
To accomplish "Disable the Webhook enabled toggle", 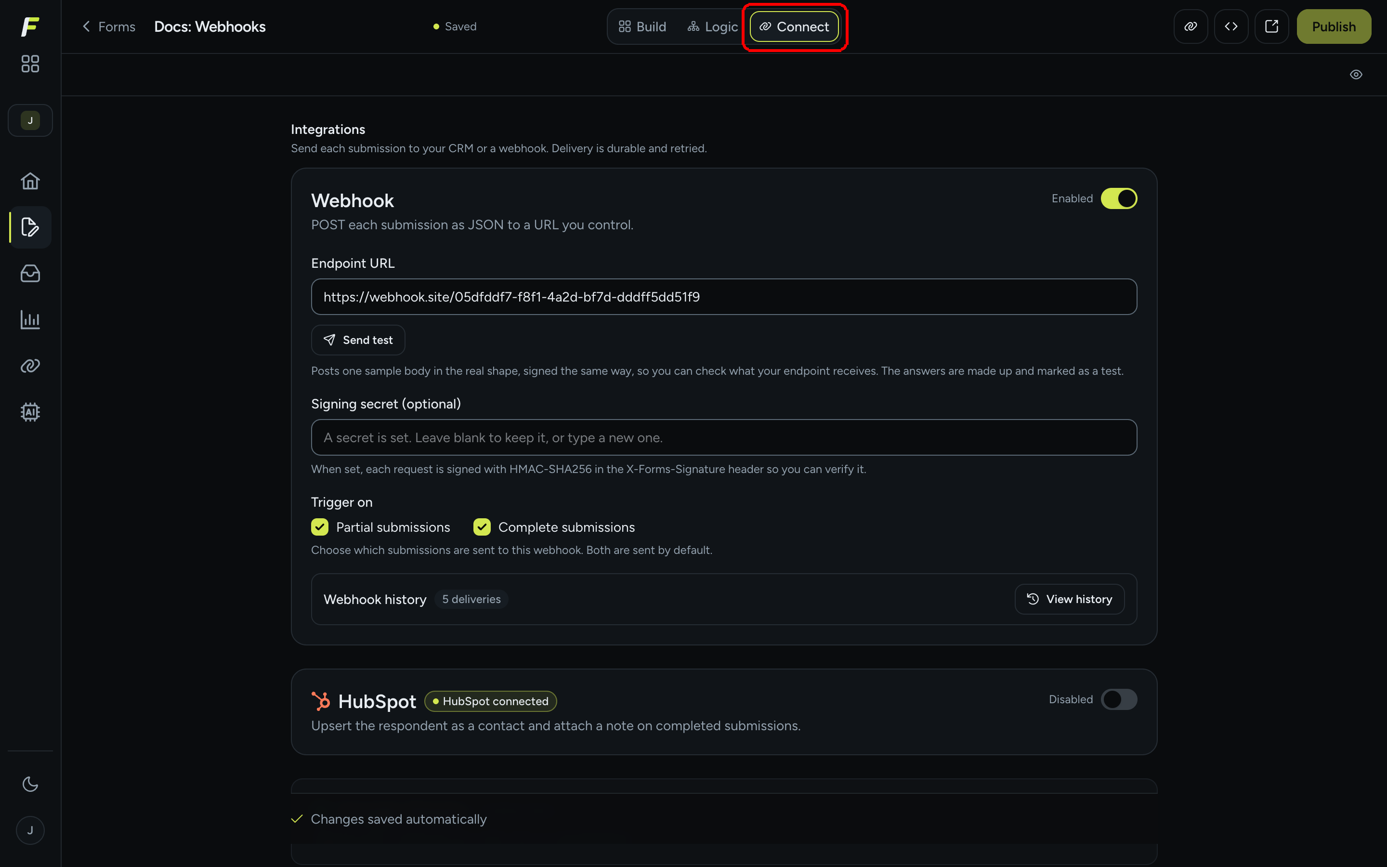I will tap(1119, 198).
